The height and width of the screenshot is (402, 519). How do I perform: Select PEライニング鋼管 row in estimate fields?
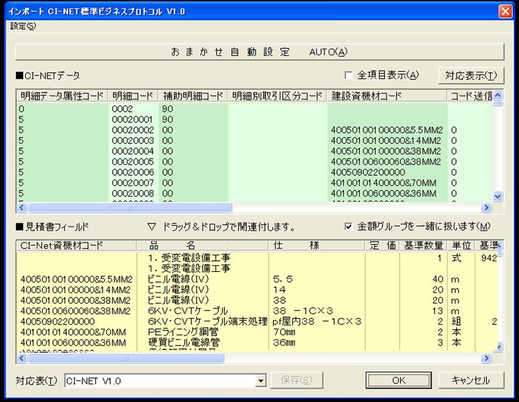[178, 332]
